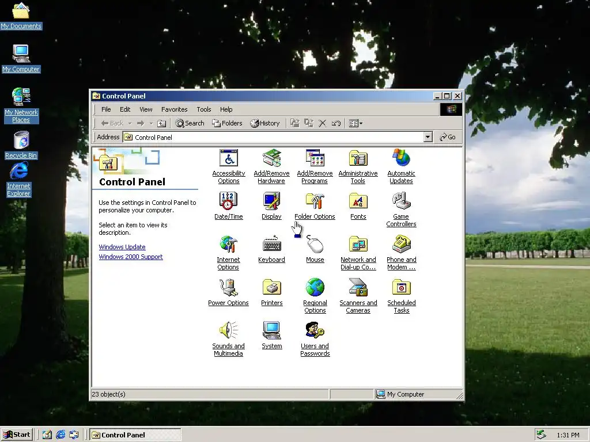Click inside the Address field

click(x=277, y=137)
